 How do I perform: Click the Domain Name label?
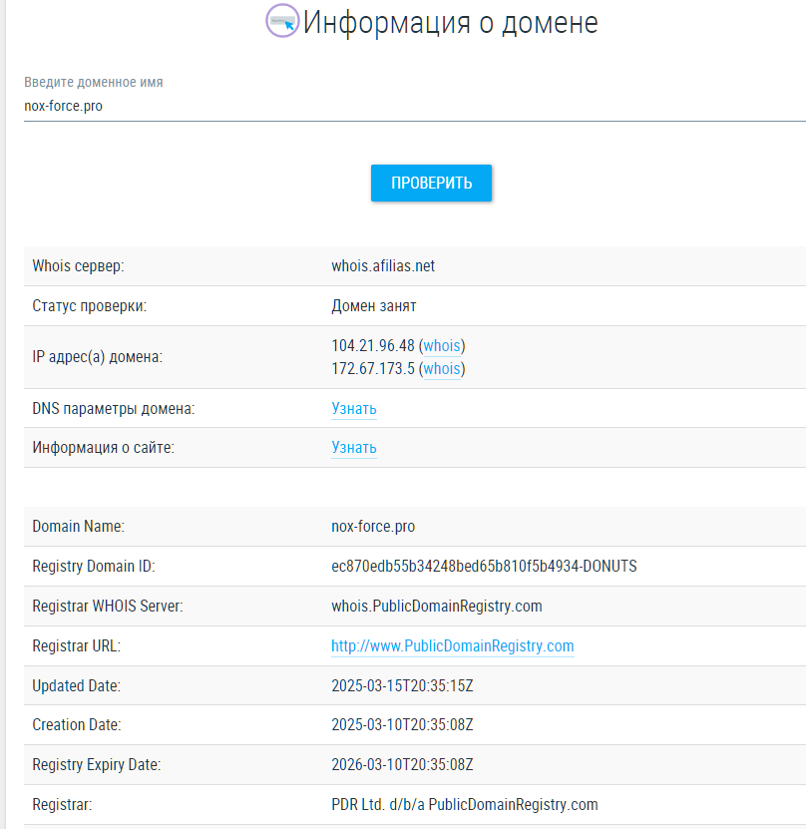78,527
